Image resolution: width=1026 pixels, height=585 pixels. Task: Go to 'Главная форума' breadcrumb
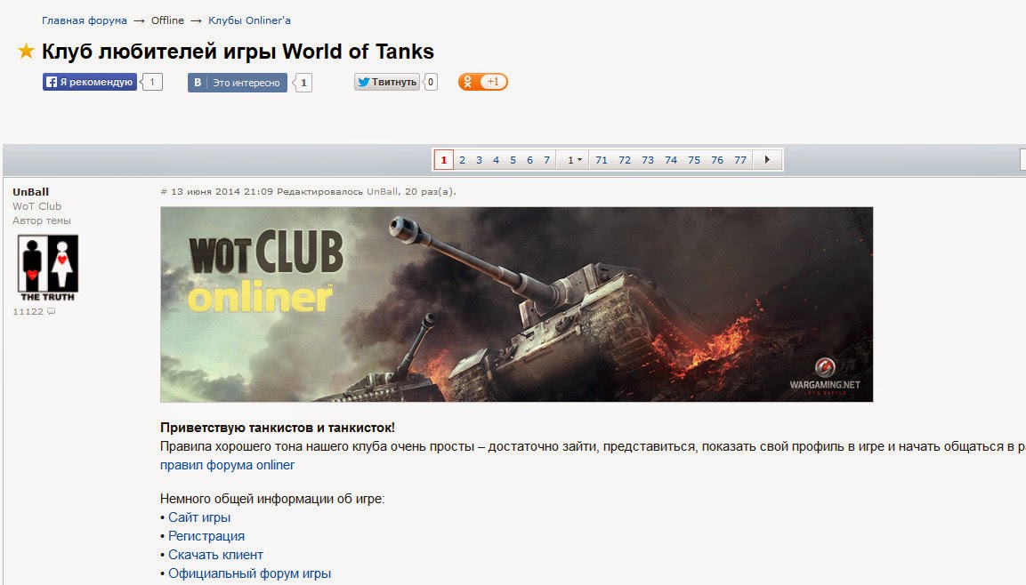(x=85, y=20)
